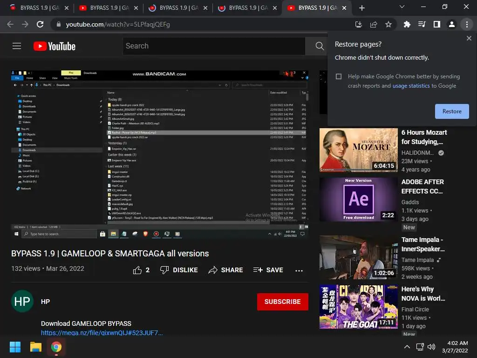The image size is (477, 358).
Task: Toggle the Chrome side panel icon
Action: pos(436,24)
